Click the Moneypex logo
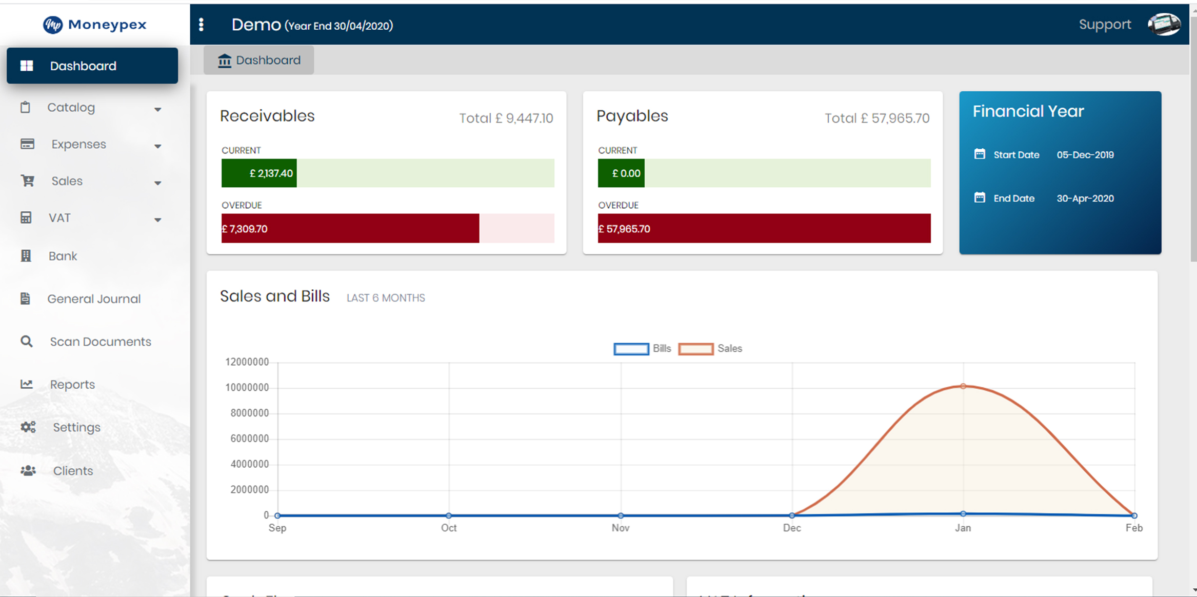 coord(94,24)
